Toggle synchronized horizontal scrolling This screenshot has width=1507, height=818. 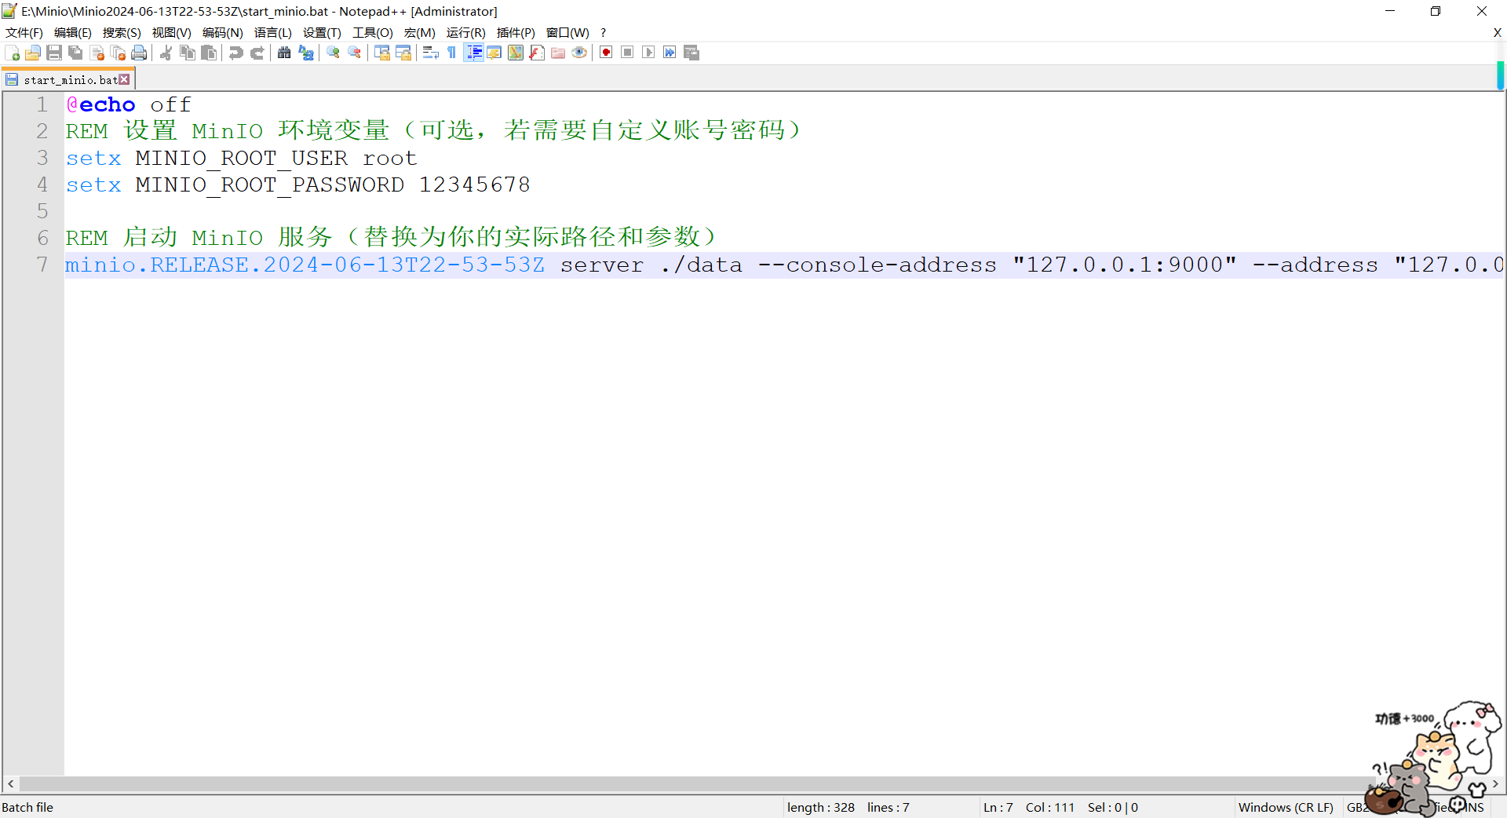pos(403,53)
